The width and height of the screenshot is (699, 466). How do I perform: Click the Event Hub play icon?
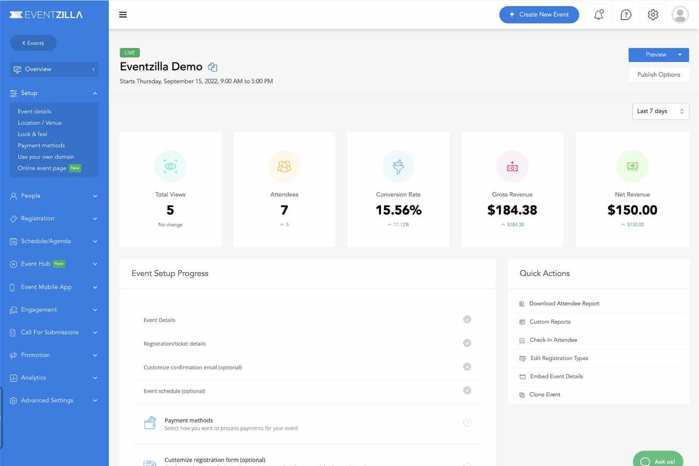13,264
